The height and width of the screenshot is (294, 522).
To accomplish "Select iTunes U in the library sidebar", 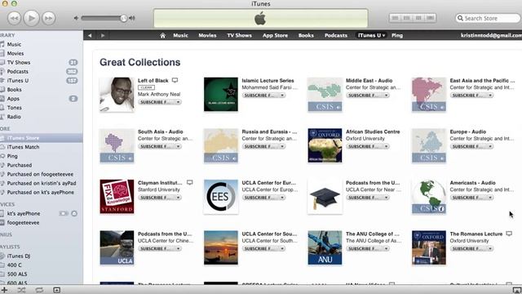I will 18,80.
